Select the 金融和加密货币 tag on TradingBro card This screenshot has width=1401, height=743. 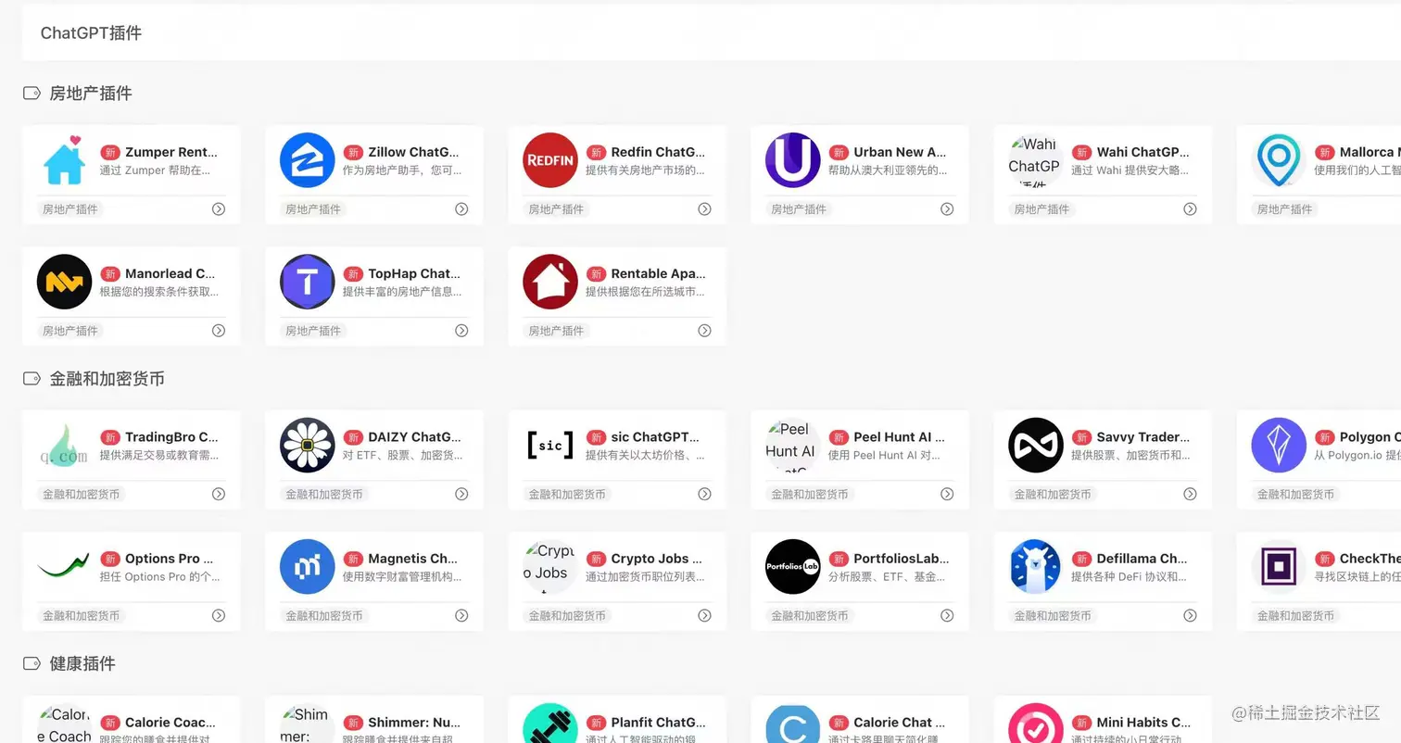tap(82, 495)
